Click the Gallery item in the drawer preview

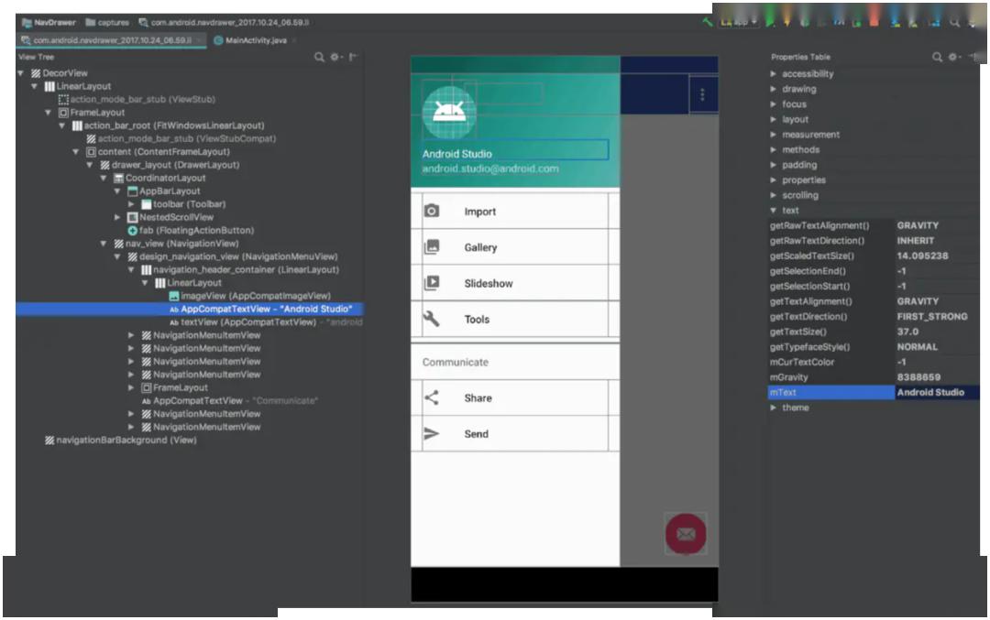click(480, 247)
